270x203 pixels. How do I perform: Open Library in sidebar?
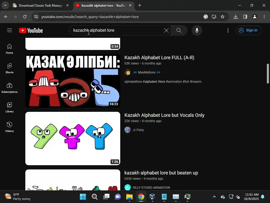pos(9,108)
